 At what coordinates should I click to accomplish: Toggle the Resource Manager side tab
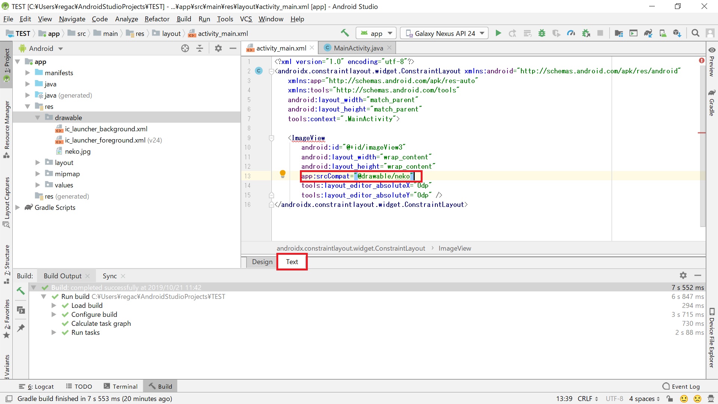pyautogui.click(x=6, y=129)
